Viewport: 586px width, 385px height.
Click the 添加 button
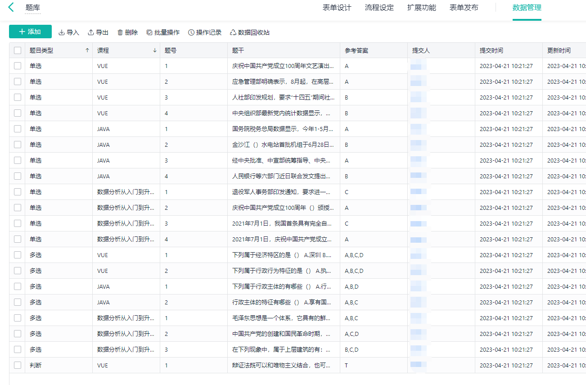[30, 32]
